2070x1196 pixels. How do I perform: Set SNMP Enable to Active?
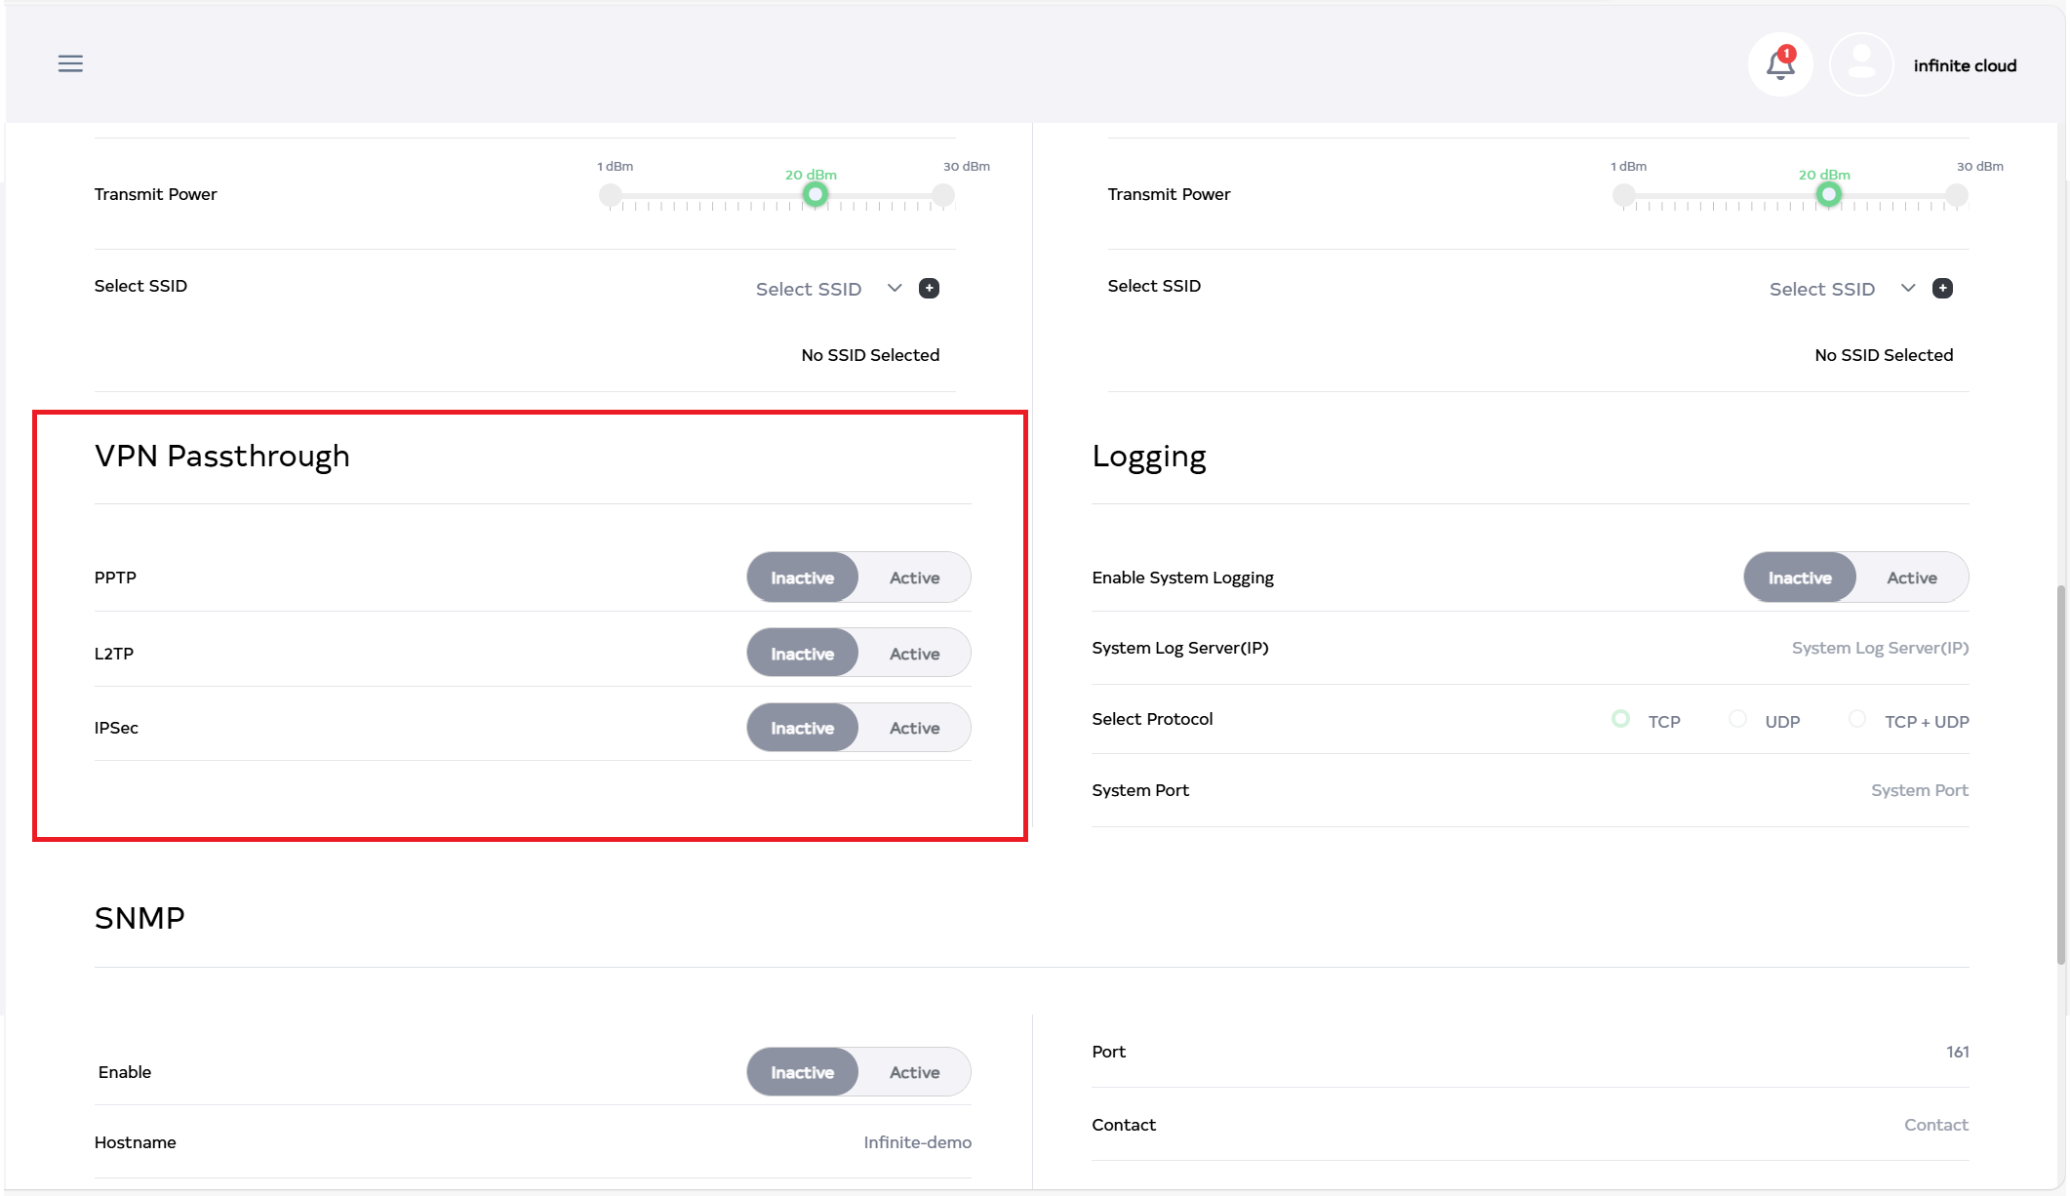coord(914,1072)
